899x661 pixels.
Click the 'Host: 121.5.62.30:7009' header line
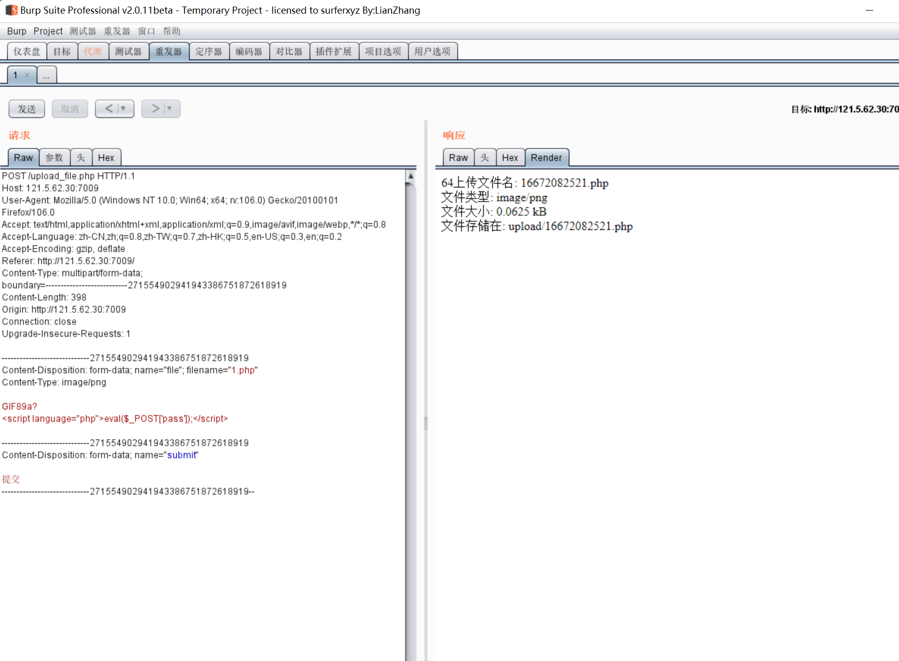(x=51, y=188)
